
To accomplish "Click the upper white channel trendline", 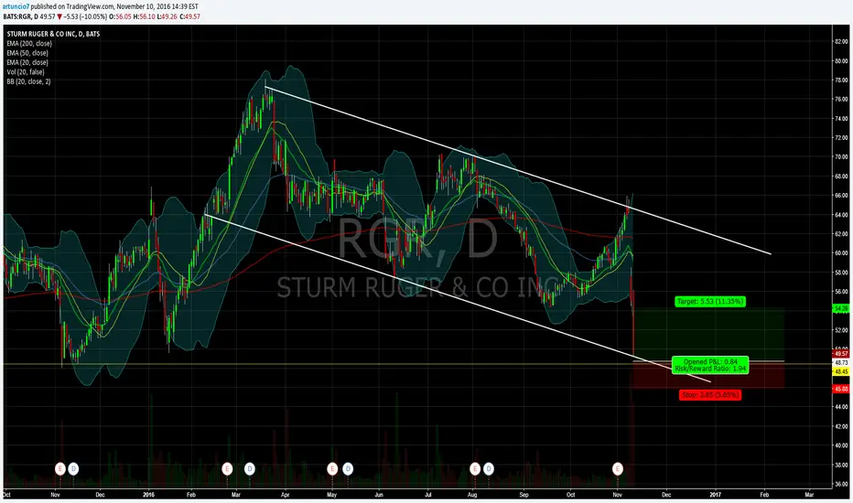I will [x=517, y=170].
